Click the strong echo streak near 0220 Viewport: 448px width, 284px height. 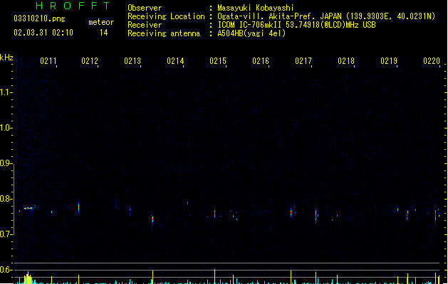pyautogui.click(x=435, y=215)
